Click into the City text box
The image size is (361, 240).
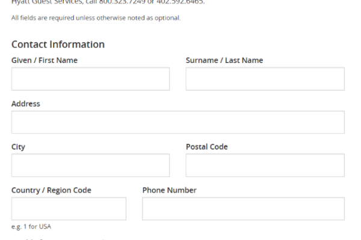(x=90, y=166)
